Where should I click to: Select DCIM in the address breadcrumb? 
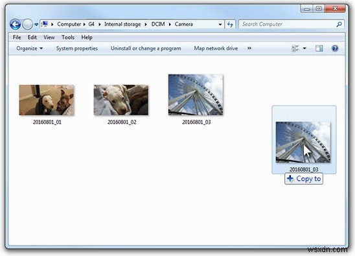click(x=158, y=24)
